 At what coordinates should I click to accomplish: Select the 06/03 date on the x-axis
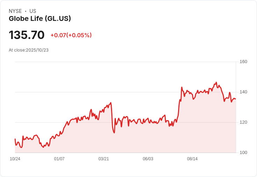point(148,159)
